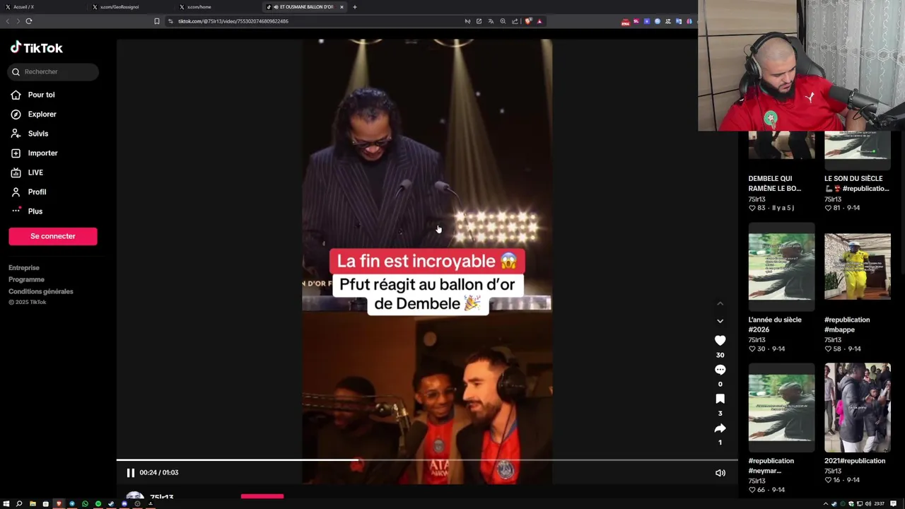Viewport: 905px width, 509px height.
Task: Go to previous video up chevron
Action: (x=720, y=303)
